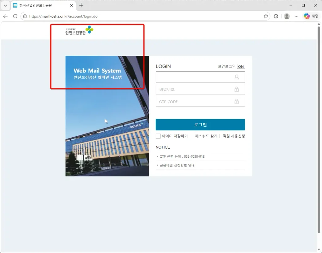Click the lock icon in 비밀번호 field
322x253 pixels.
point(236,89)
